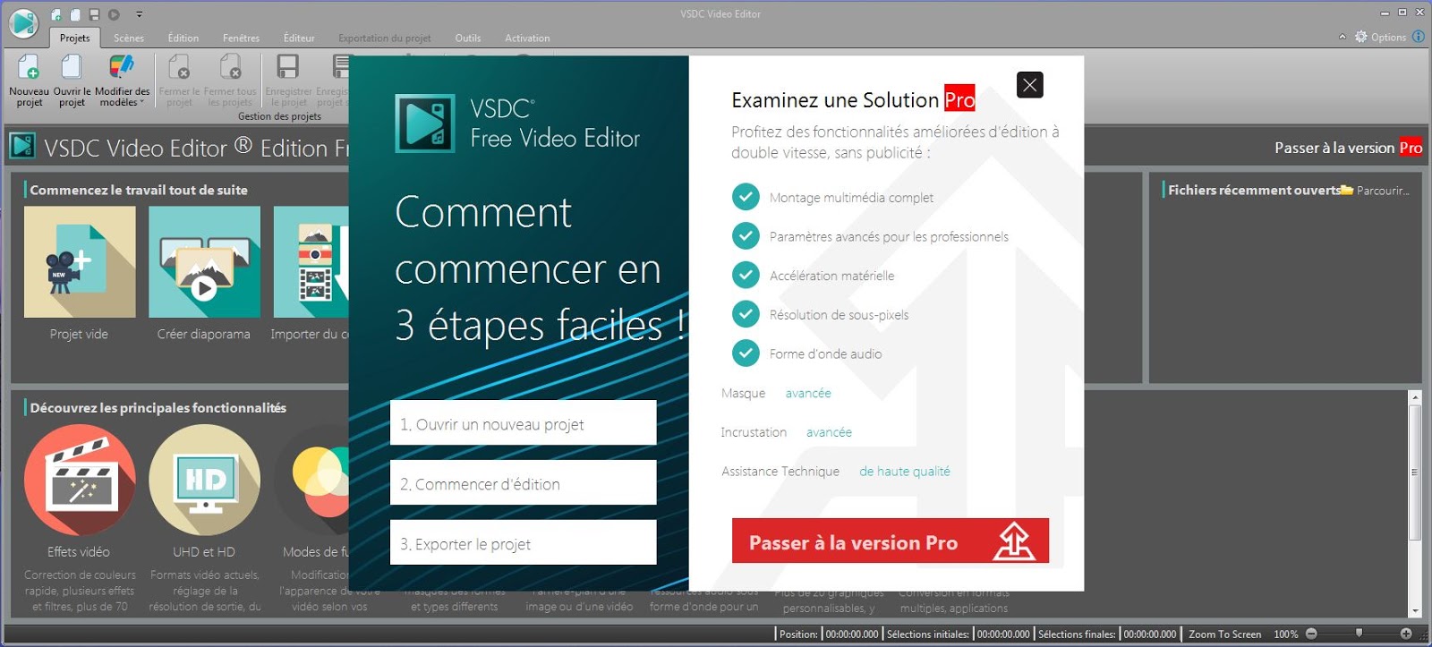This screenshot has width=1432, height=647.
Task: Click the start page vertical scrollbar thumb
Action: (x=1415, y=472)
